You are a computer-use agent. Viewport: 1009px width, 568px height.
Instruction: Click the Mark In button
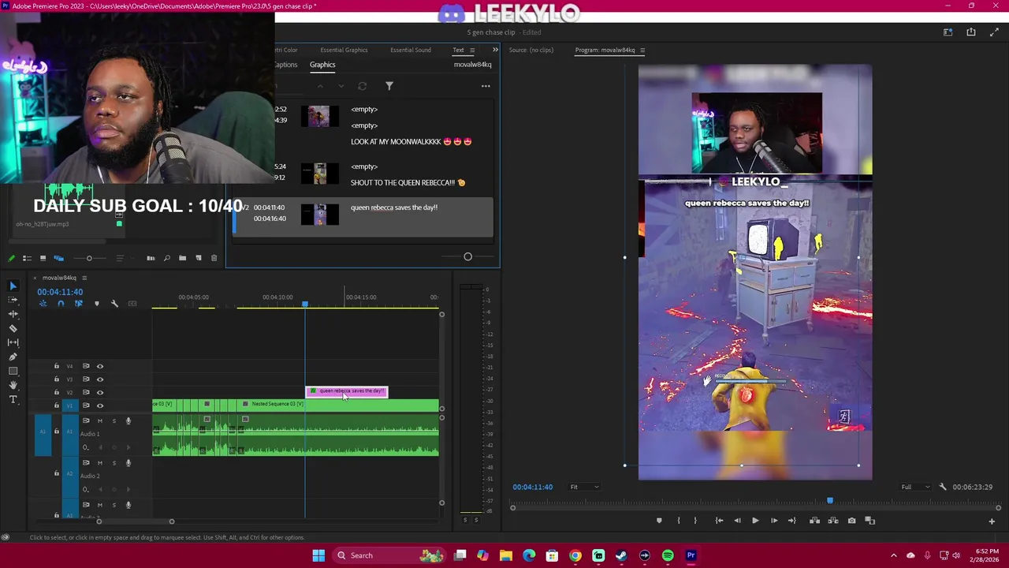678,521
